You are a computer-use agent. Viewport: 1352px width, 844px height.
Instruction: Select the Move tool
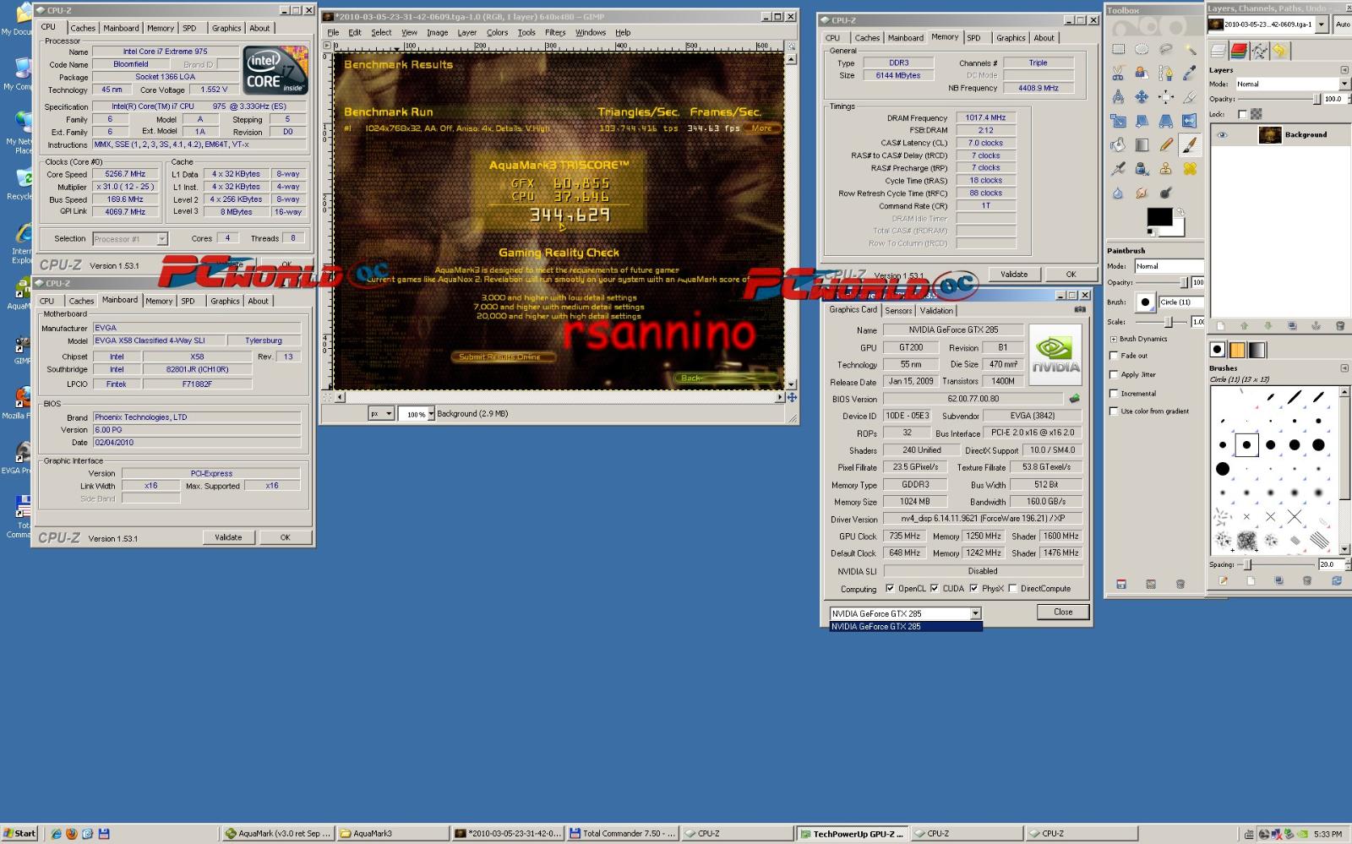(x=1142, y=97)
